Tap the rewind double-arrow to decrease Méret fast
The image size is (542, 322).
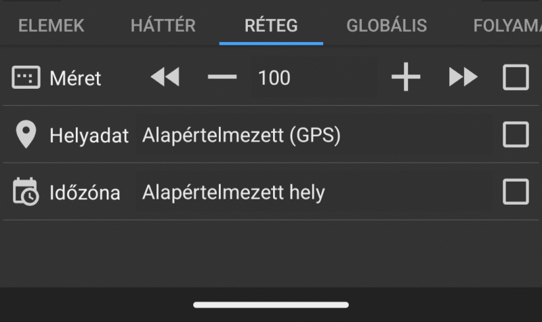click(165, 77)
